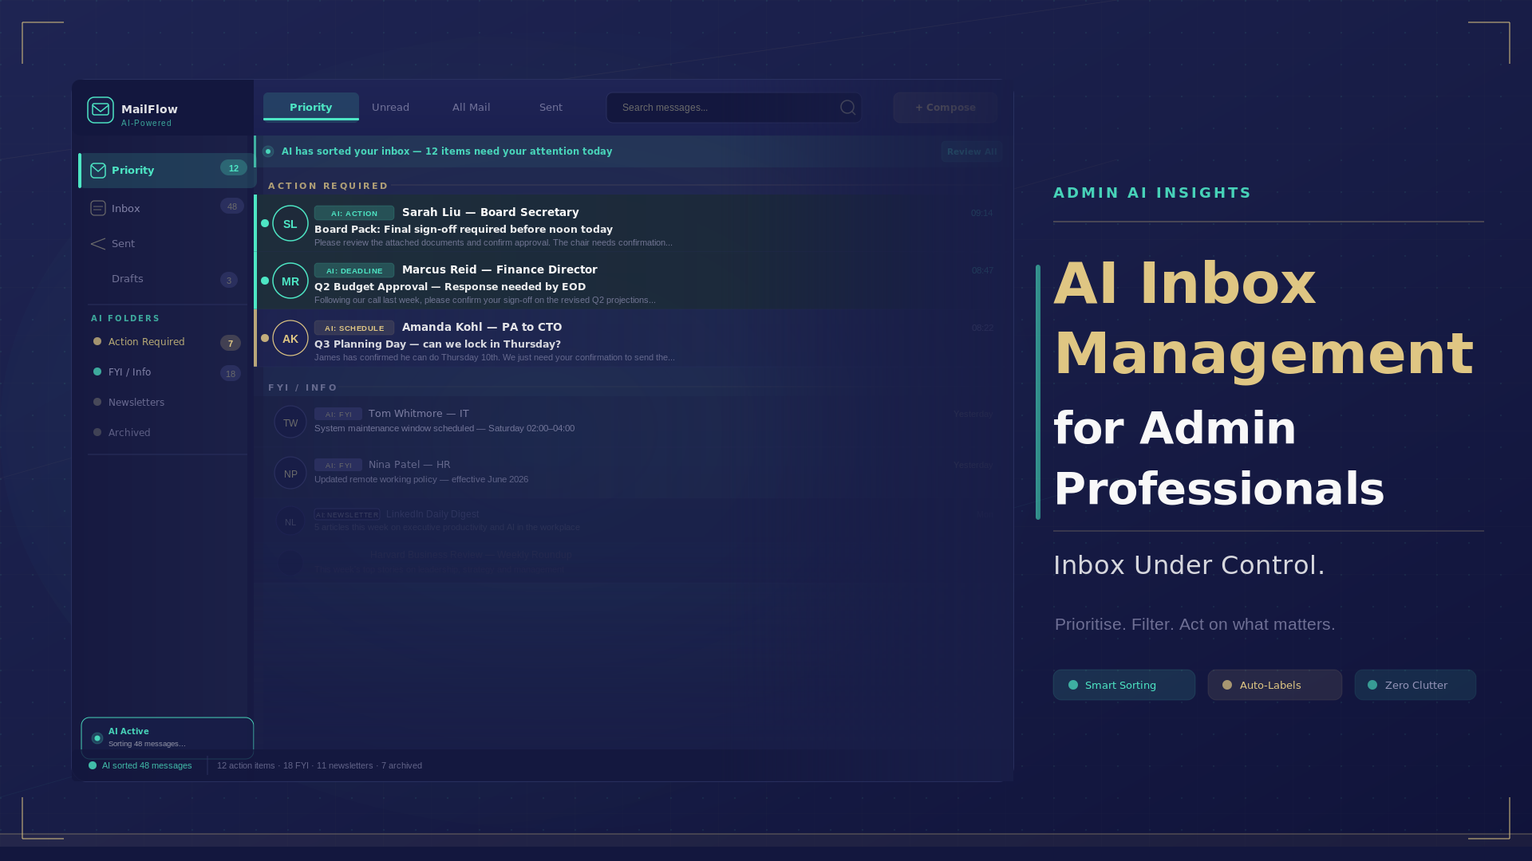Click the 7 badge on Action Required
This screenshot has height=861, width=1532.
[231, 344]
